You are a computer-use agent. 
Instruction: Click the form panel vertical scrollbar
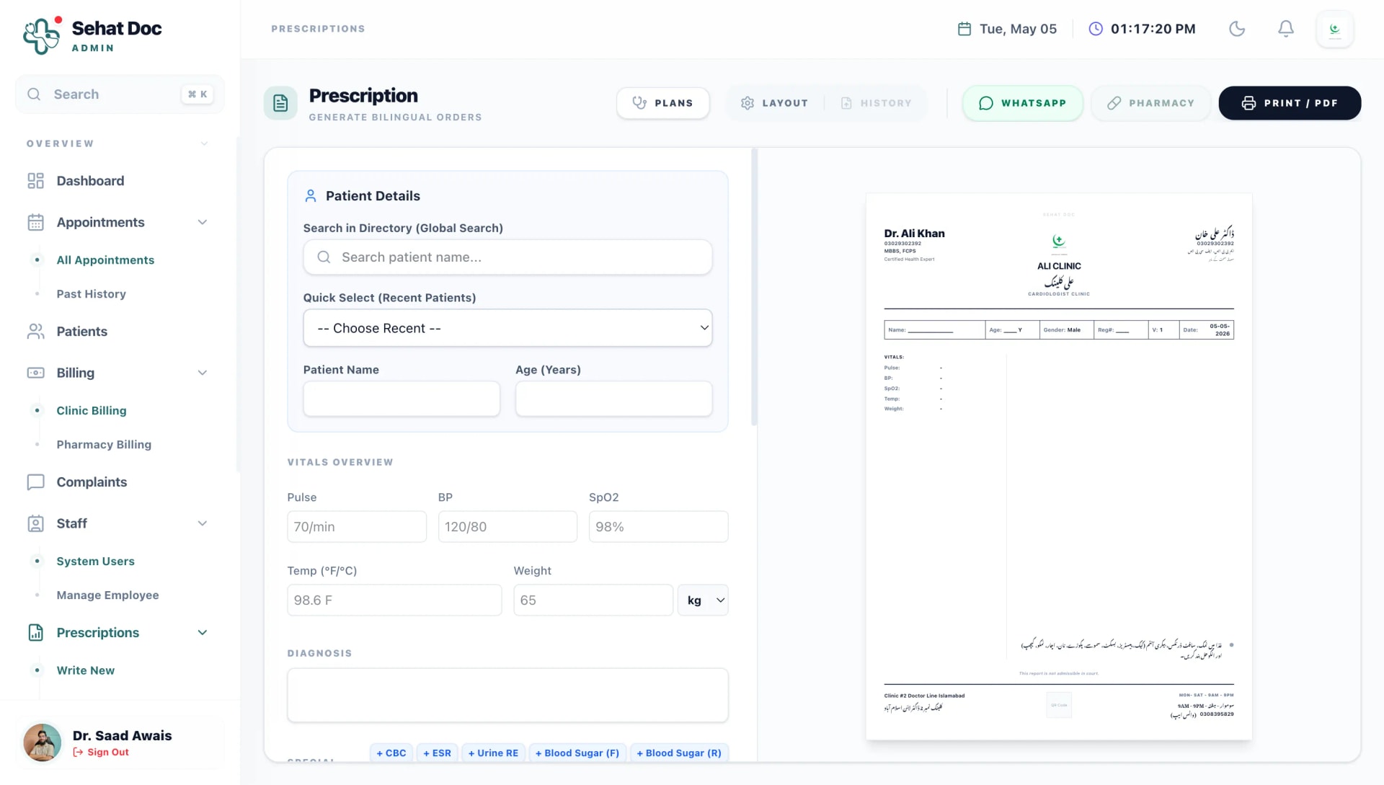[754, 287]
